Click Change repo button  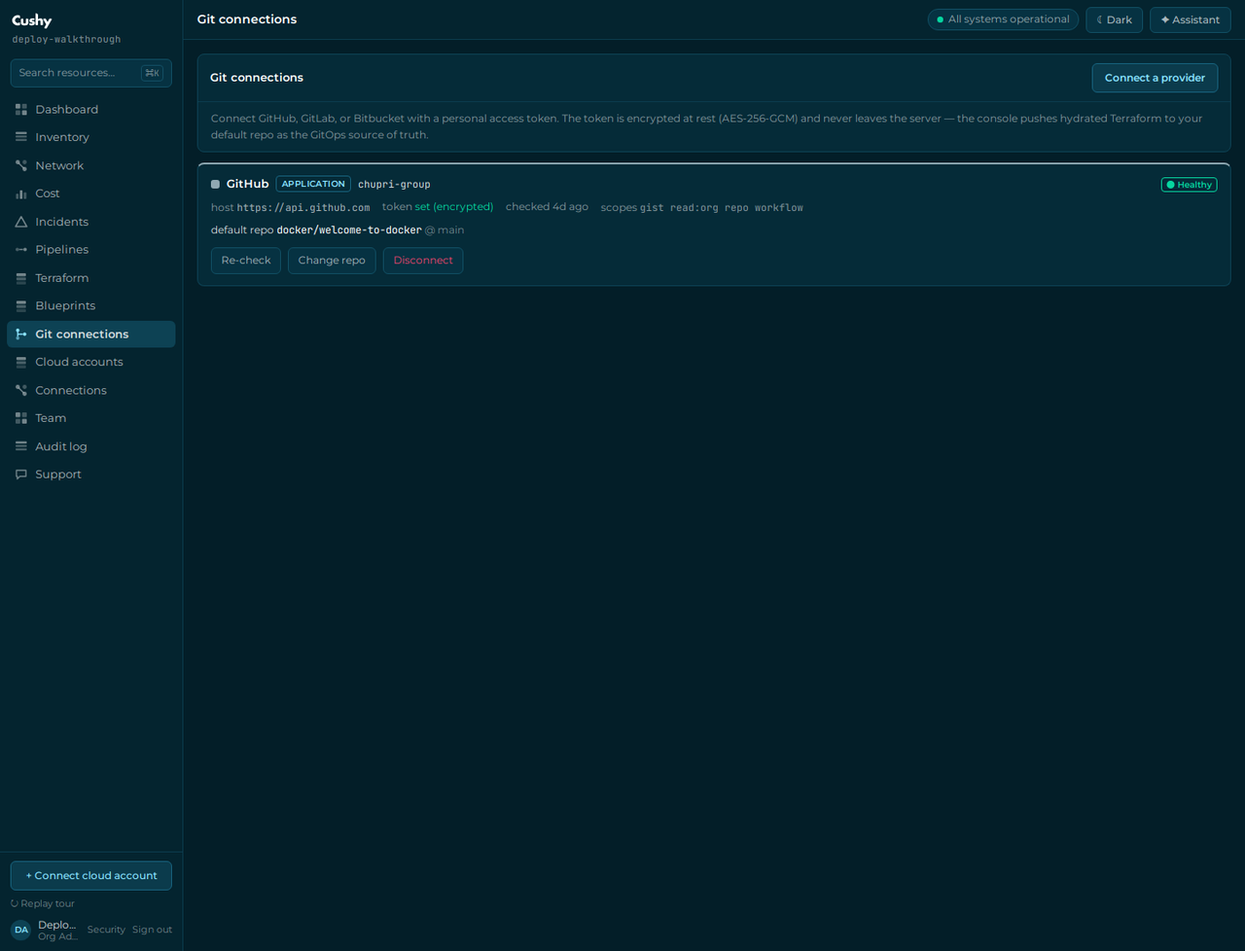pos(332,261)
